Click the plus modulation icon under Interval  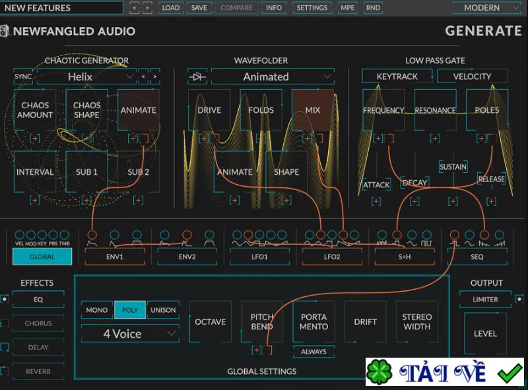35,201
